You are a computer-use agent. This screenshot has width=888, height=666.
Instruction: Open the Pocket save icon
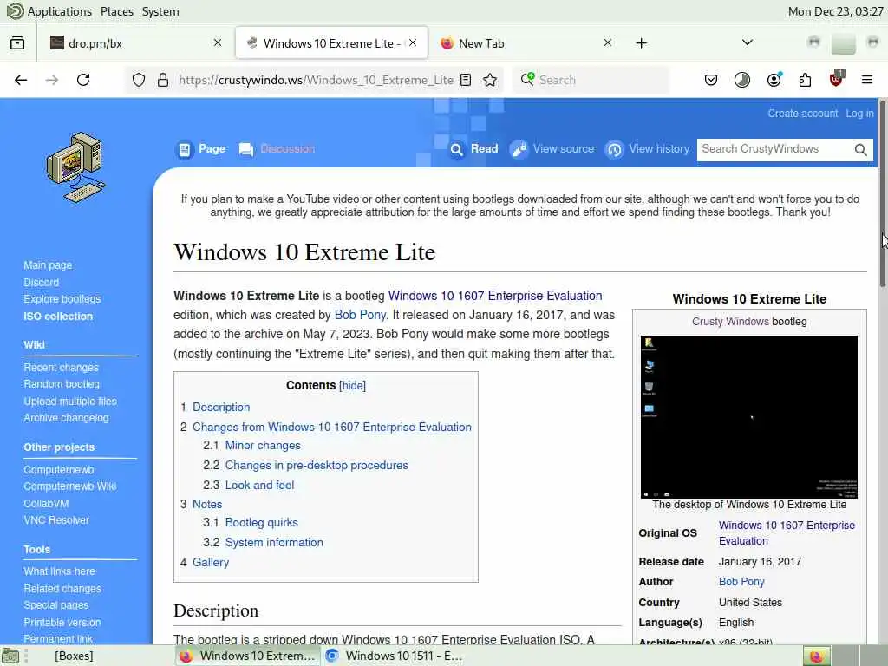point(711,80)
